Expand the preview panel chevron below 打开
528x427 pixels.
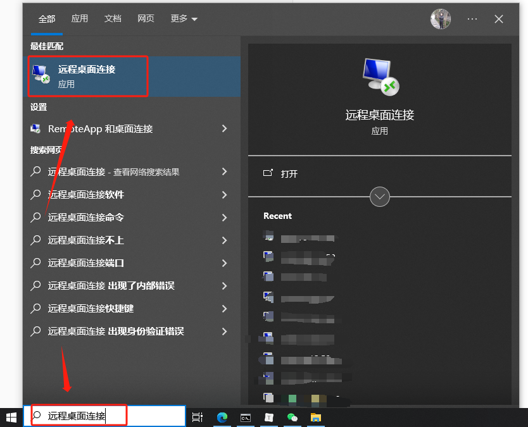(380, 197)
